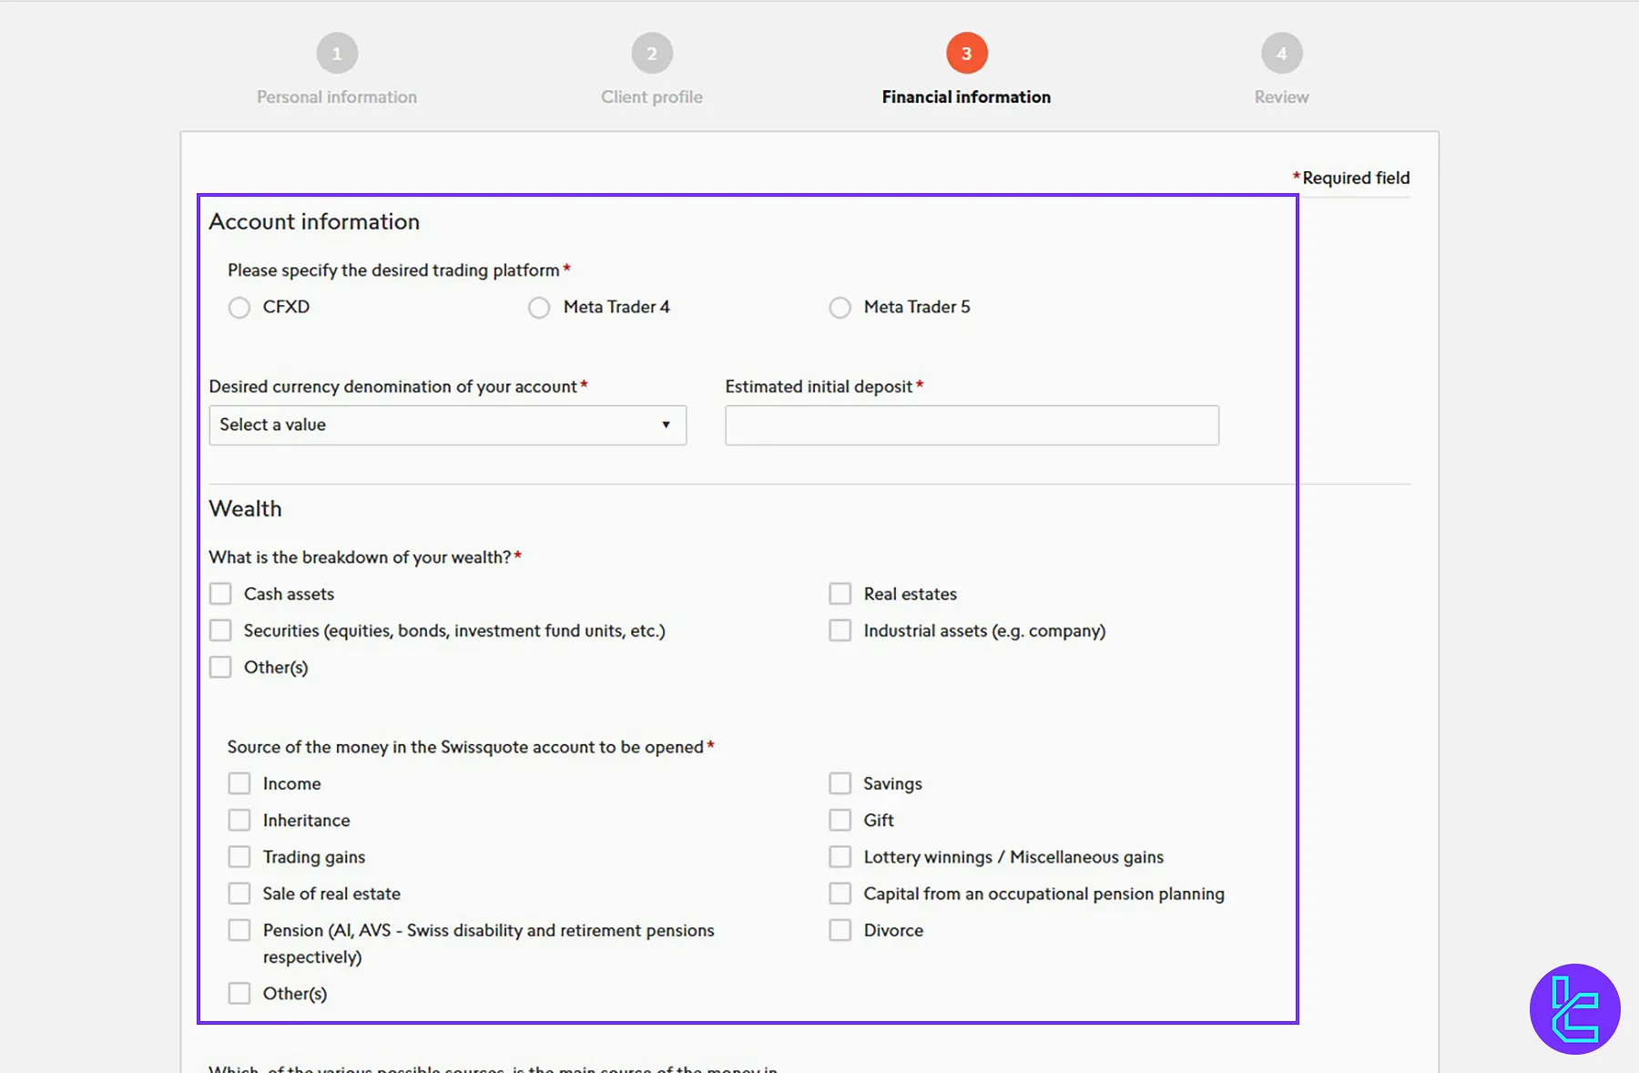Click "Please specify the desired trading platform" label

pos(393,271)
